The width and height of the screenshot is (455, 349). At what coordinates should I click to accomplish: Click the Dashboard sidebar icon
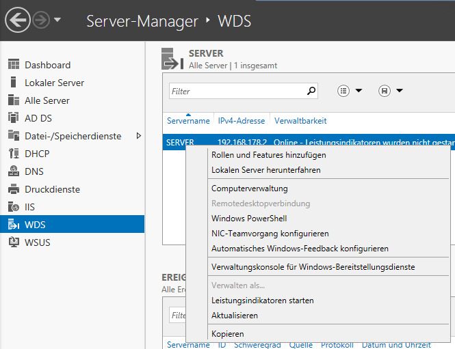click(x=14, y=65)
